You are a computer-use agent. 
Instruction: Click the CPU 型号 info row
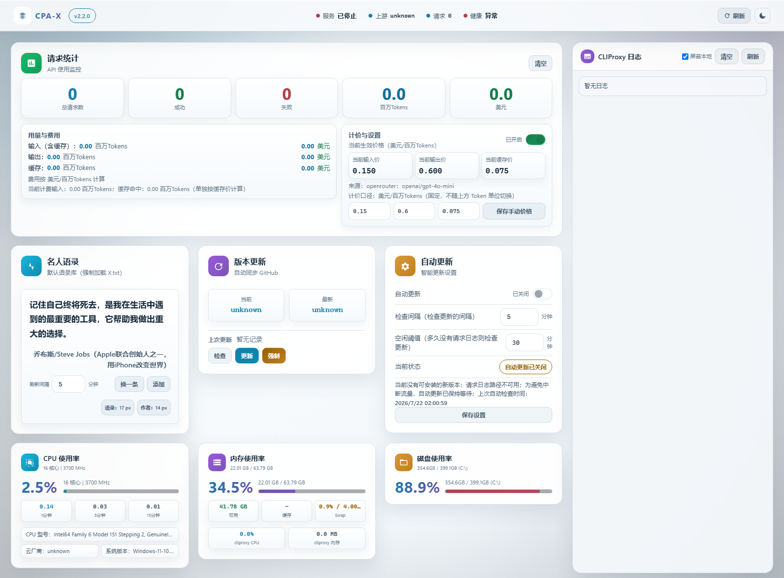[100, 534]
